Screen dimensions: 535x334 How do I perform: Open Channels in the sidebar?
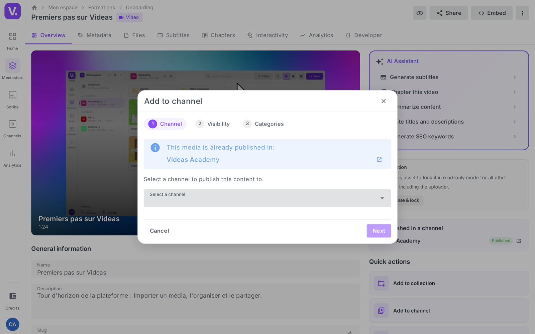(x=12, y=129)
